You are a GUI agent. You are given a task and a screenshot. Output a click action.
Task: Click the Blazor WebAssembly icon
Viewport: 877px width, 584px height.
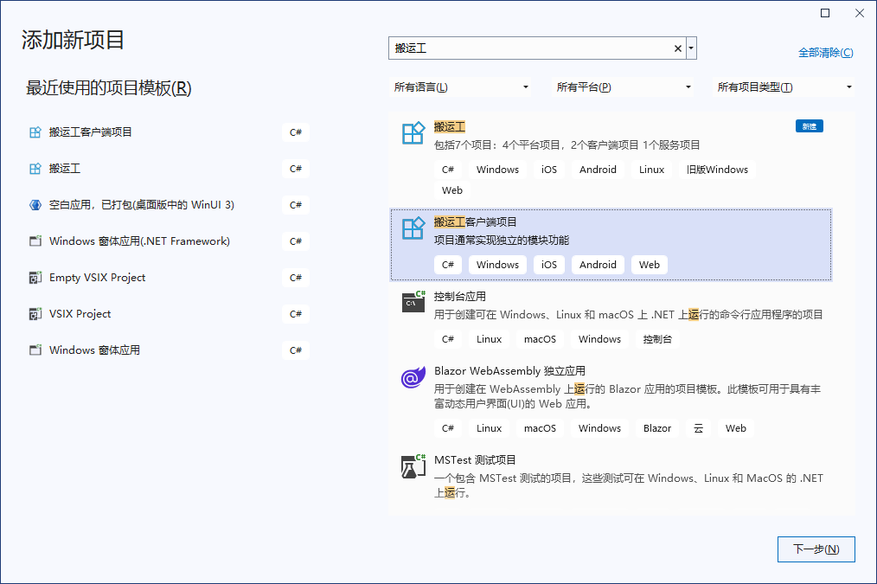coord(413,377)
